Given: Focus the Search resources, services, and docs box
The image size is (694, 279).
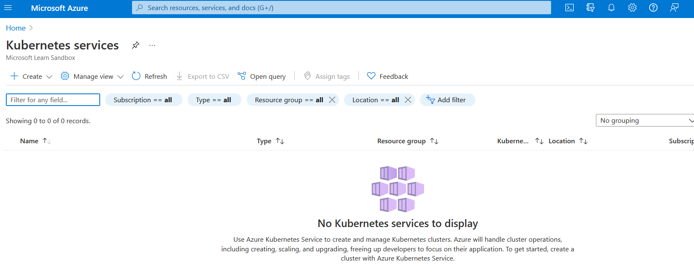Looking at the screenshot, I should [x=342, y=8].
